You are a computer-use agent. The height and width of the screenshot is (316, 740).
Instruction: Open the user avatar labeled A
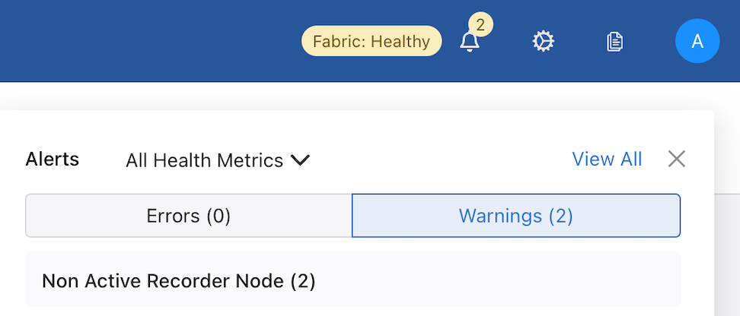[x=697, y=41]
